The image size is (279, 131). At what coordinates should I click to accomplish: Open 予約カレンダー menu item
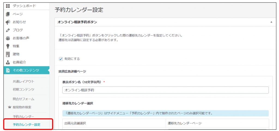tap(23, 117)
